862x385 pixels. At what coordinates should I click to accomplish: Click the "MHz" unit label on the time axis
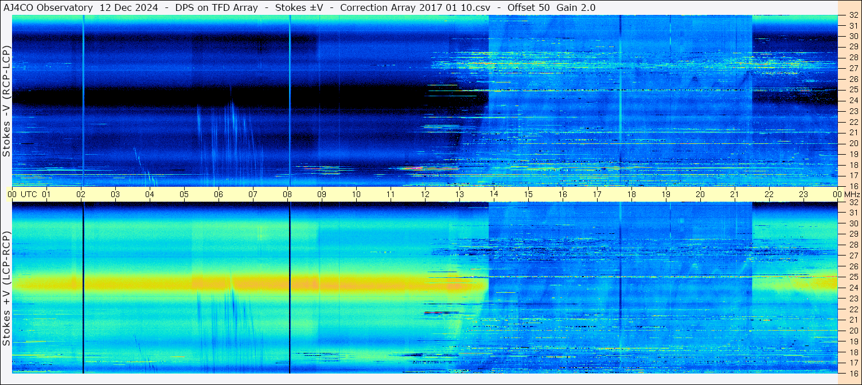coord(851,194)
